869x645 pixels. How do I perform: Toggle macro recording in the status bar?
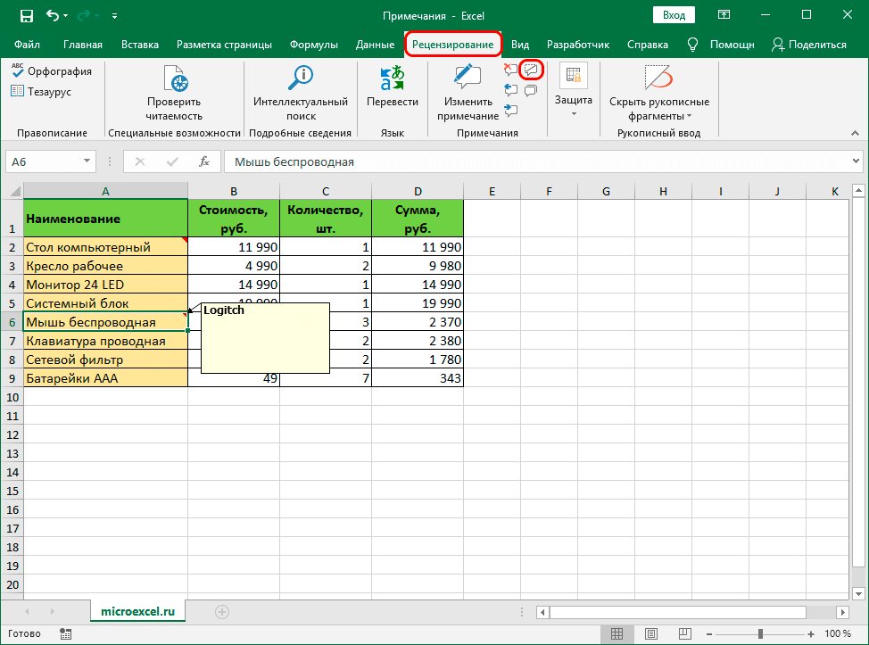click(x=65, y=633)
